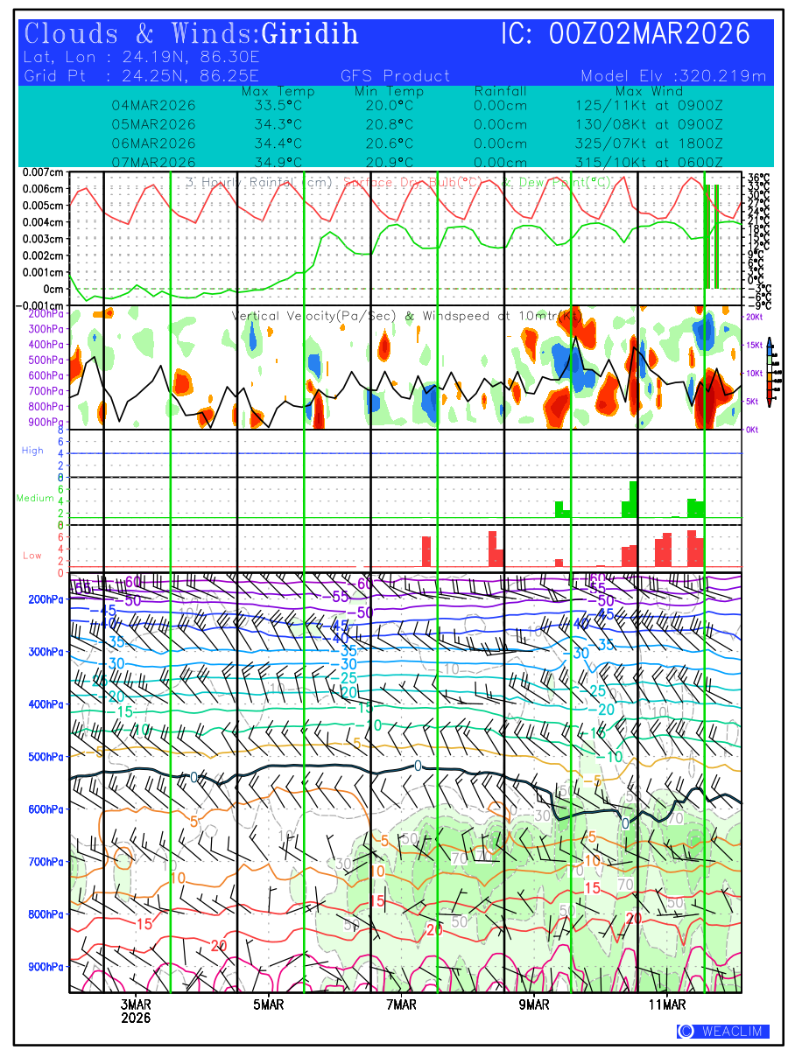
Task: Click the WEACLIM logo icon
Action: [x=686, y=1032]
